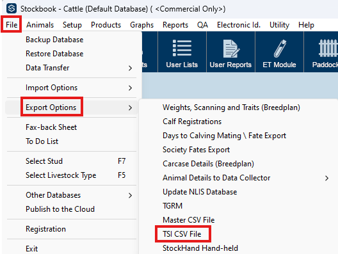
Task: Expand the Export Options submenu arrow
Action: pos(130,108)
